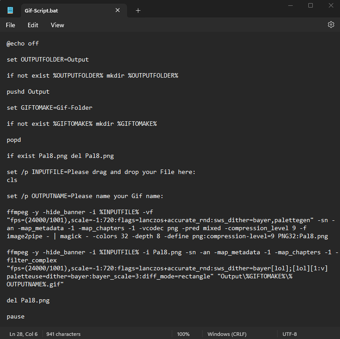Select the Gif-Script.bat tab
This screenshot has height=339, width=340.
pos(74,10)
